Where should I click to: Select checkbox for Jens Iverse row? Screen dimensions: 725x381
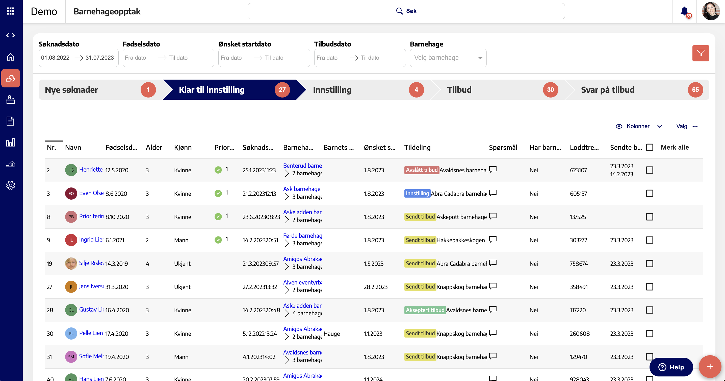(649, 287)
